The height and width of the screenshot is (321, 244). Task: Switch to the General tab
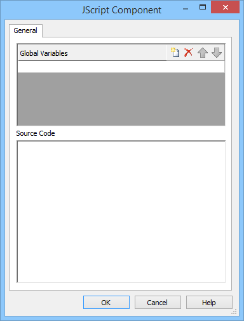tap(25, 30)
